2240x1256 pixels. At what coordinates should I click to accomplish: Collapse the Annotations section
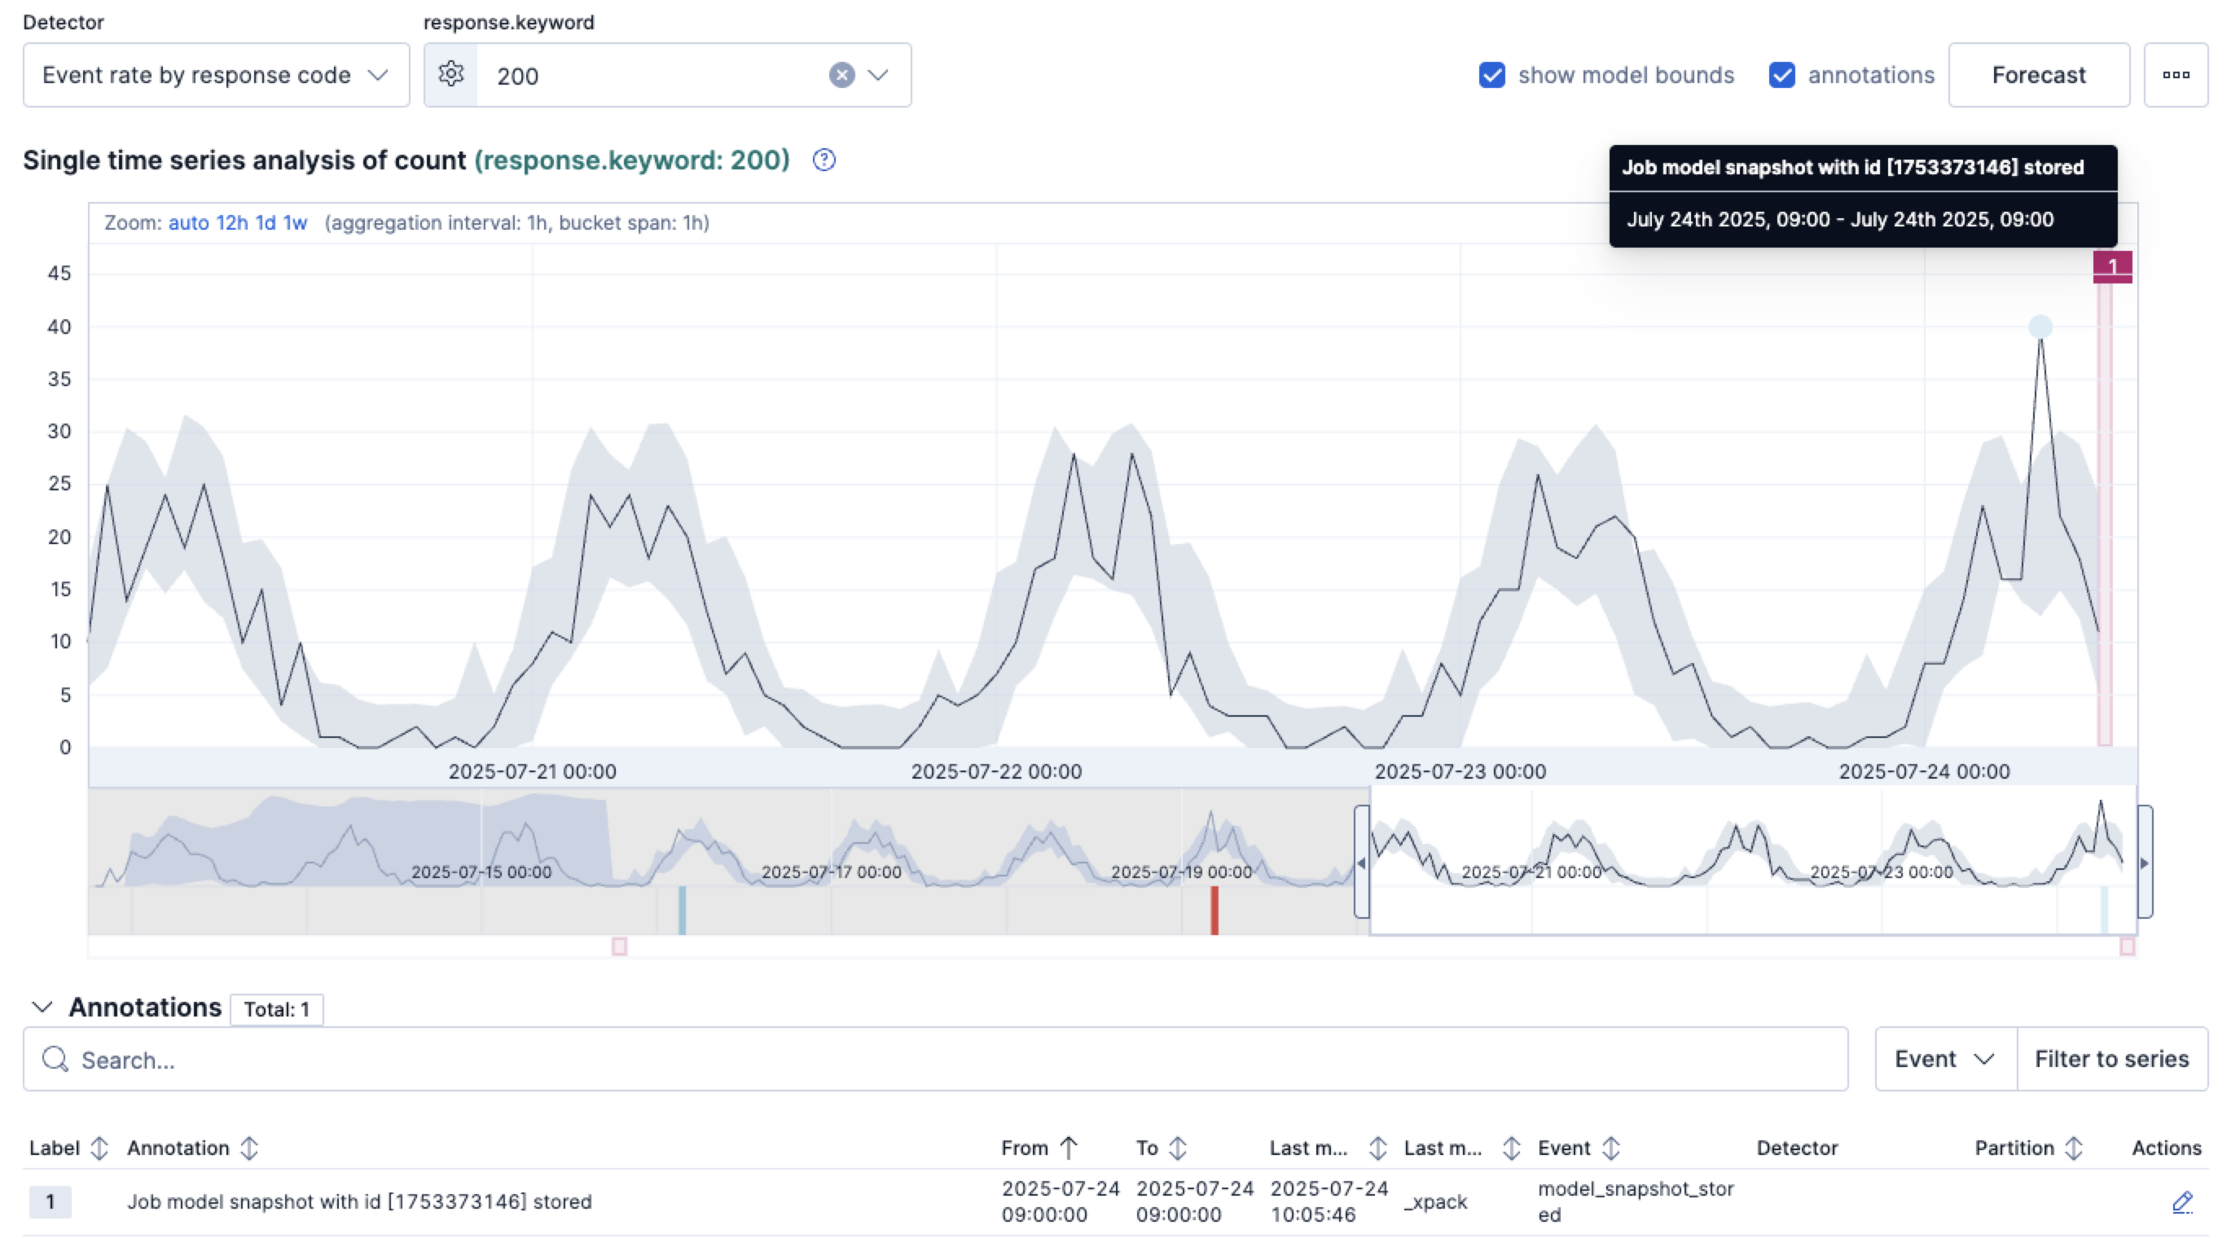coord(41,1008)
